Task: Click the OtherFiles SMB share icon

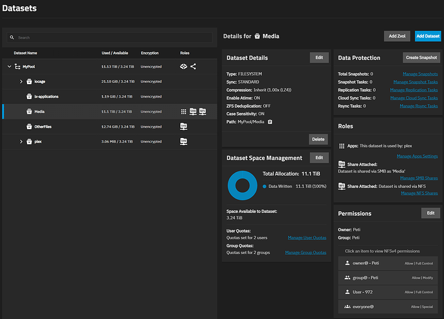Action: (183, 126)
